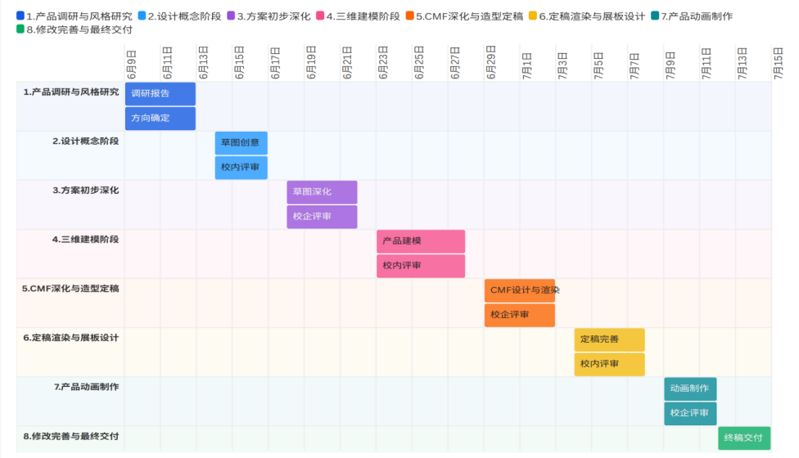Click row label 7.产品动画制作 in the chart
Viewport: 799px width, 458px height.
pos(87,387)
